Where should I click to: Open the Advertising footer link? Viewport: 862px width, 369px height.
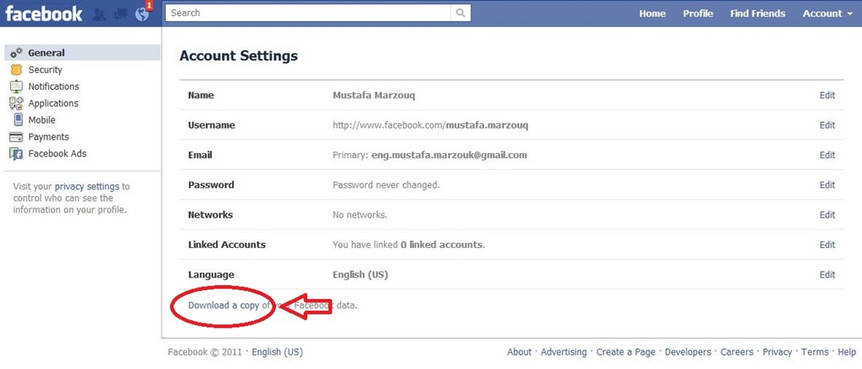click(563, 352)
